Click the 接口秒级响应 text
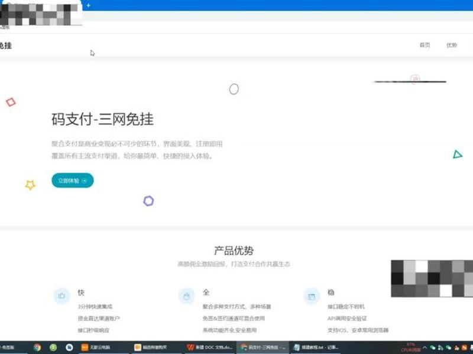This screenshot has width=473, height=354. point(93,330)
